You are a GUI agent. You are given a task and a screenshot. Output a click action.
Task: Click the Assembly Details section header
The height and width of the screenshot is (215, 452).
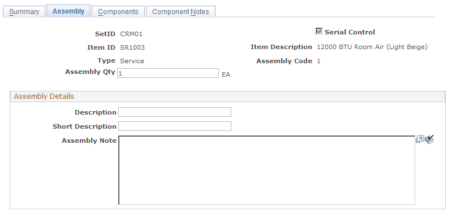(227, 96)
